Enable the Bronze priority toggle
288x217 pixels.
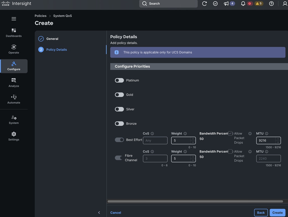[119, 123]
